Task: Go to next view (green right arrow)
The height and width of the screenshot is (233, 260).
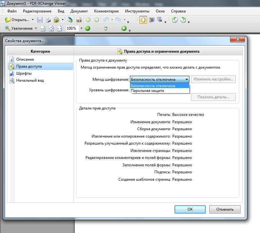Action: click(x=96, y=20)
